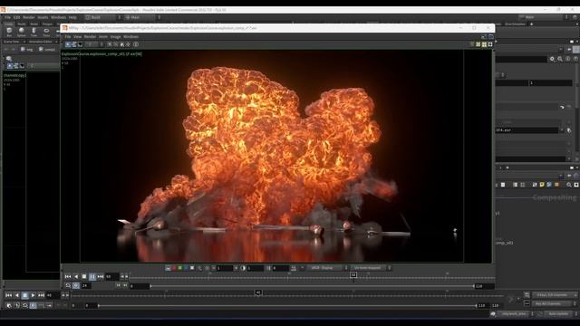This screenshot has width=580, height=326.
Task: Toggle red channel display in MPlay
Action: 174,268
